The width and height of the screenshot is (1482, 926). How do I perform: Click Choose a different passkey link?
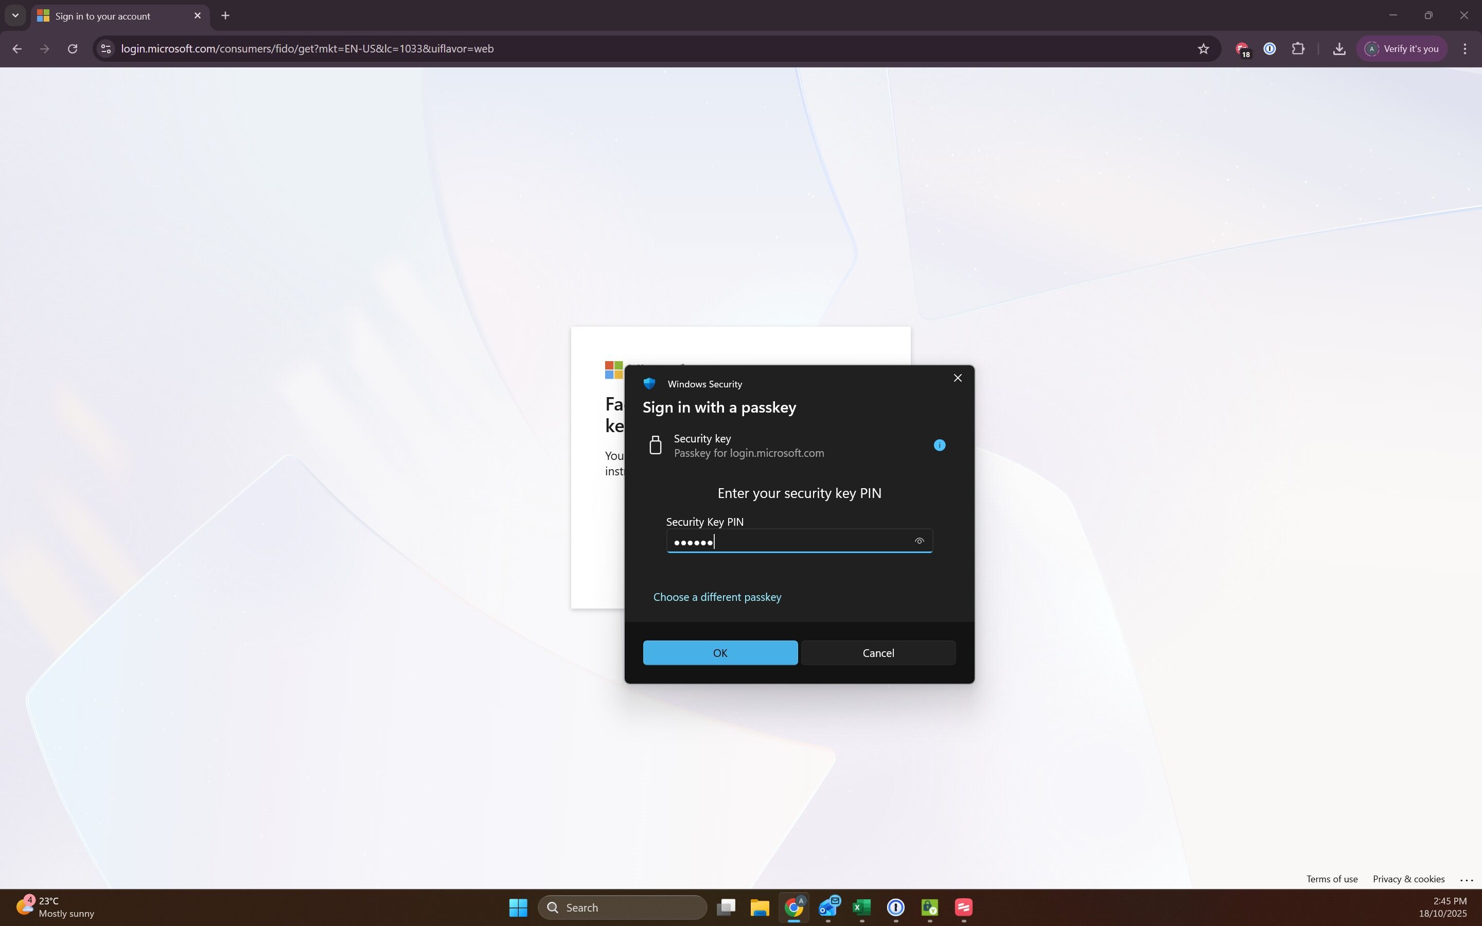pos(716,597)
